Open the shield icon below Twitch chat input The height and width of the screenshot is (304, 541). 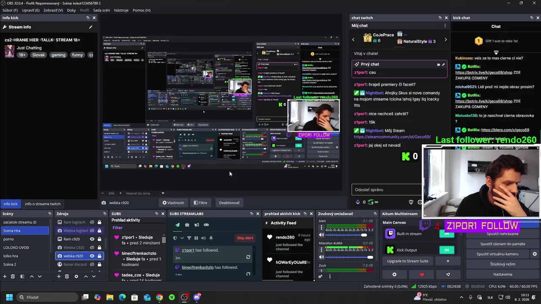tap(411, 202)
